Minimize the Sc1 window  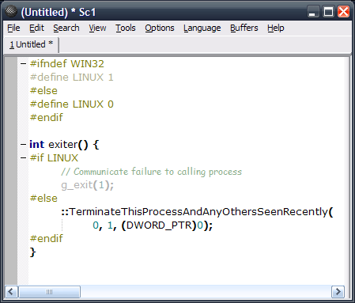(x=312, y=12)
